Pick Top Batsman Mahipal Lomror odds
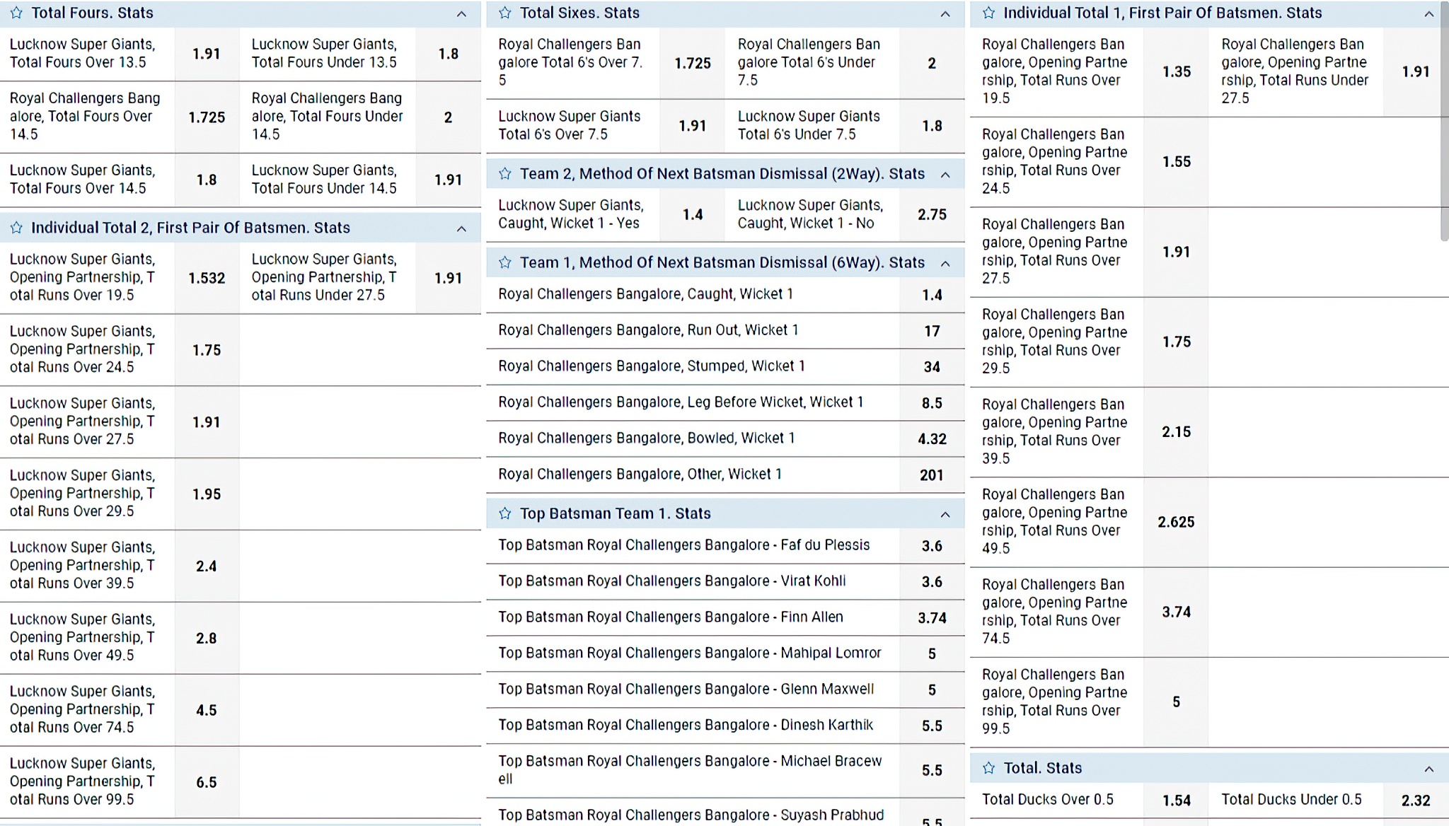Image resolution: width=1449 pixels, height=826 pixels. [x=932, y=654]
